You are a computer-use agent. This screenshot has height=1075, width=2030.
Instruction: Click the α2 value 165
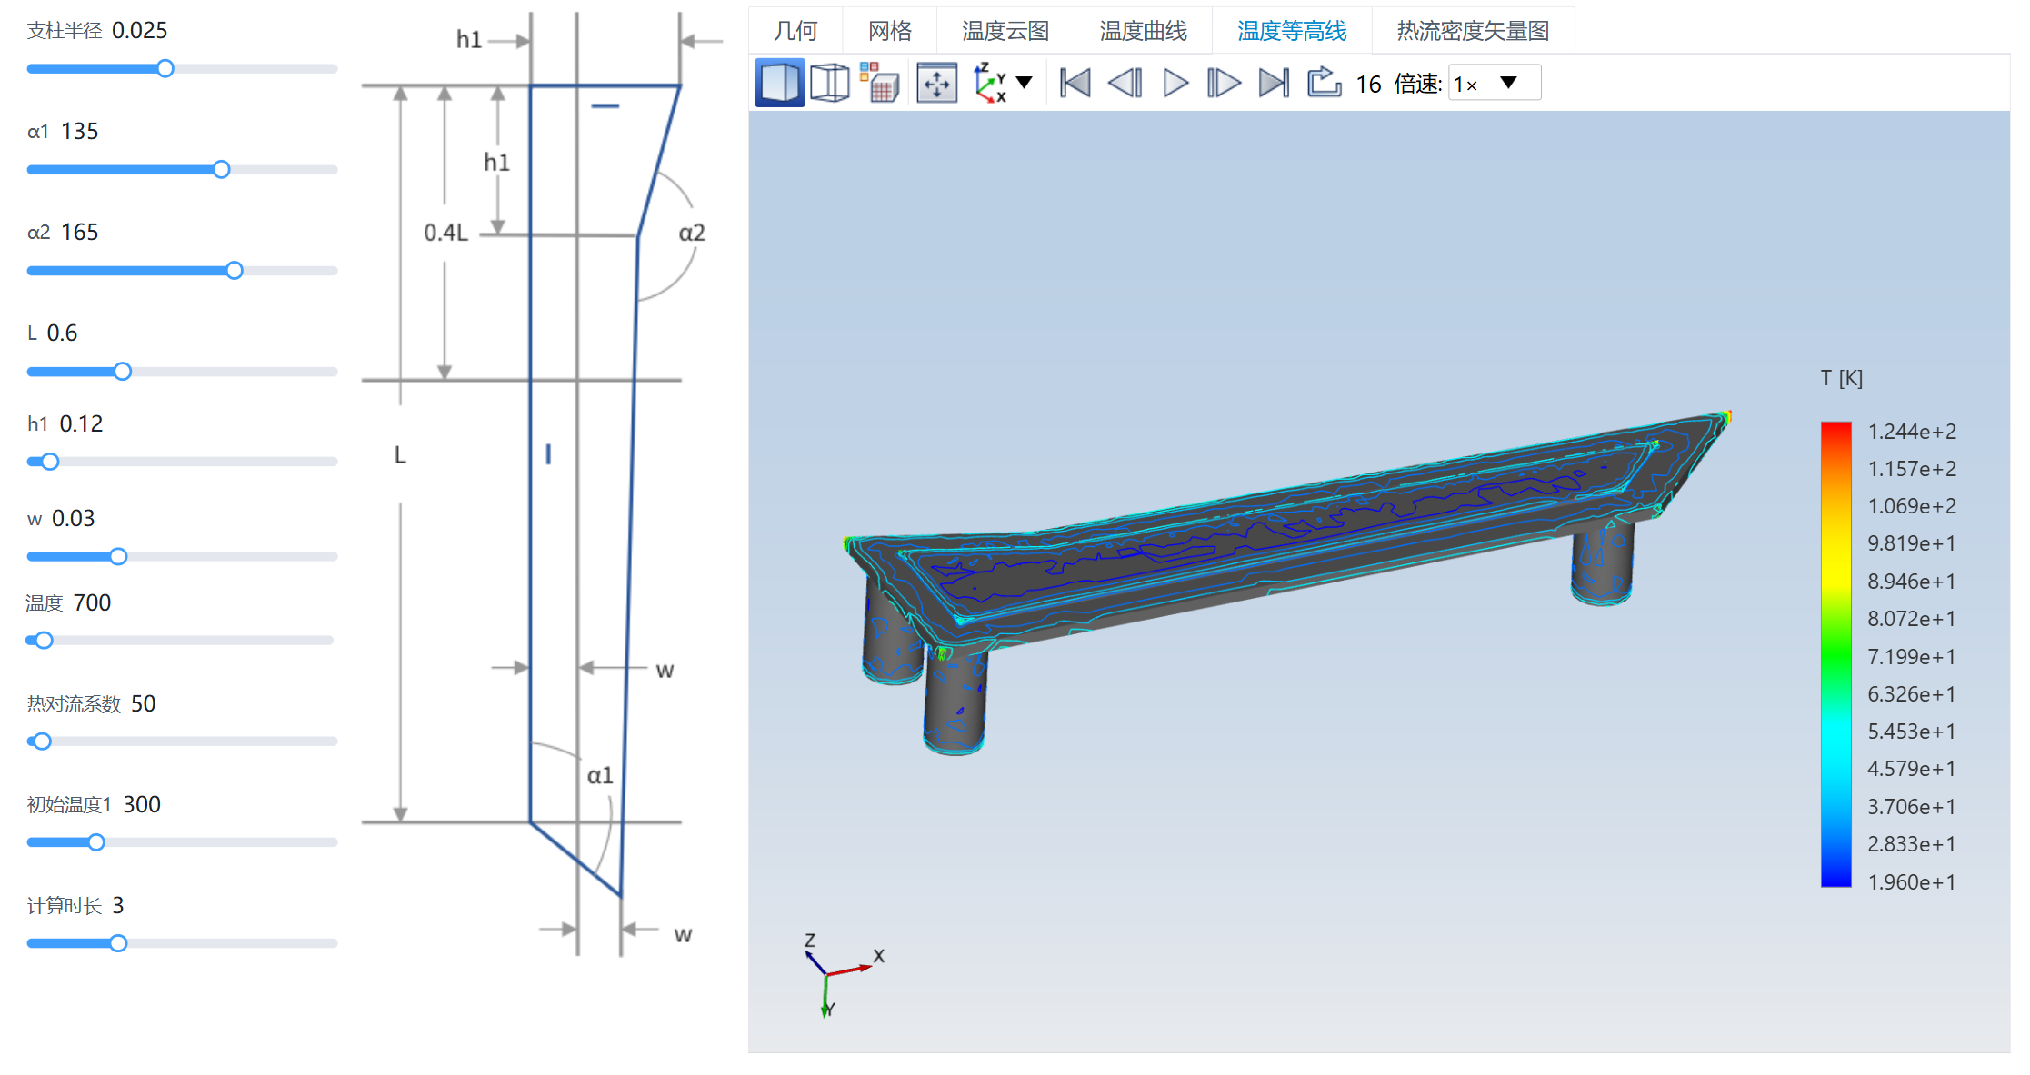pos(79,232)
